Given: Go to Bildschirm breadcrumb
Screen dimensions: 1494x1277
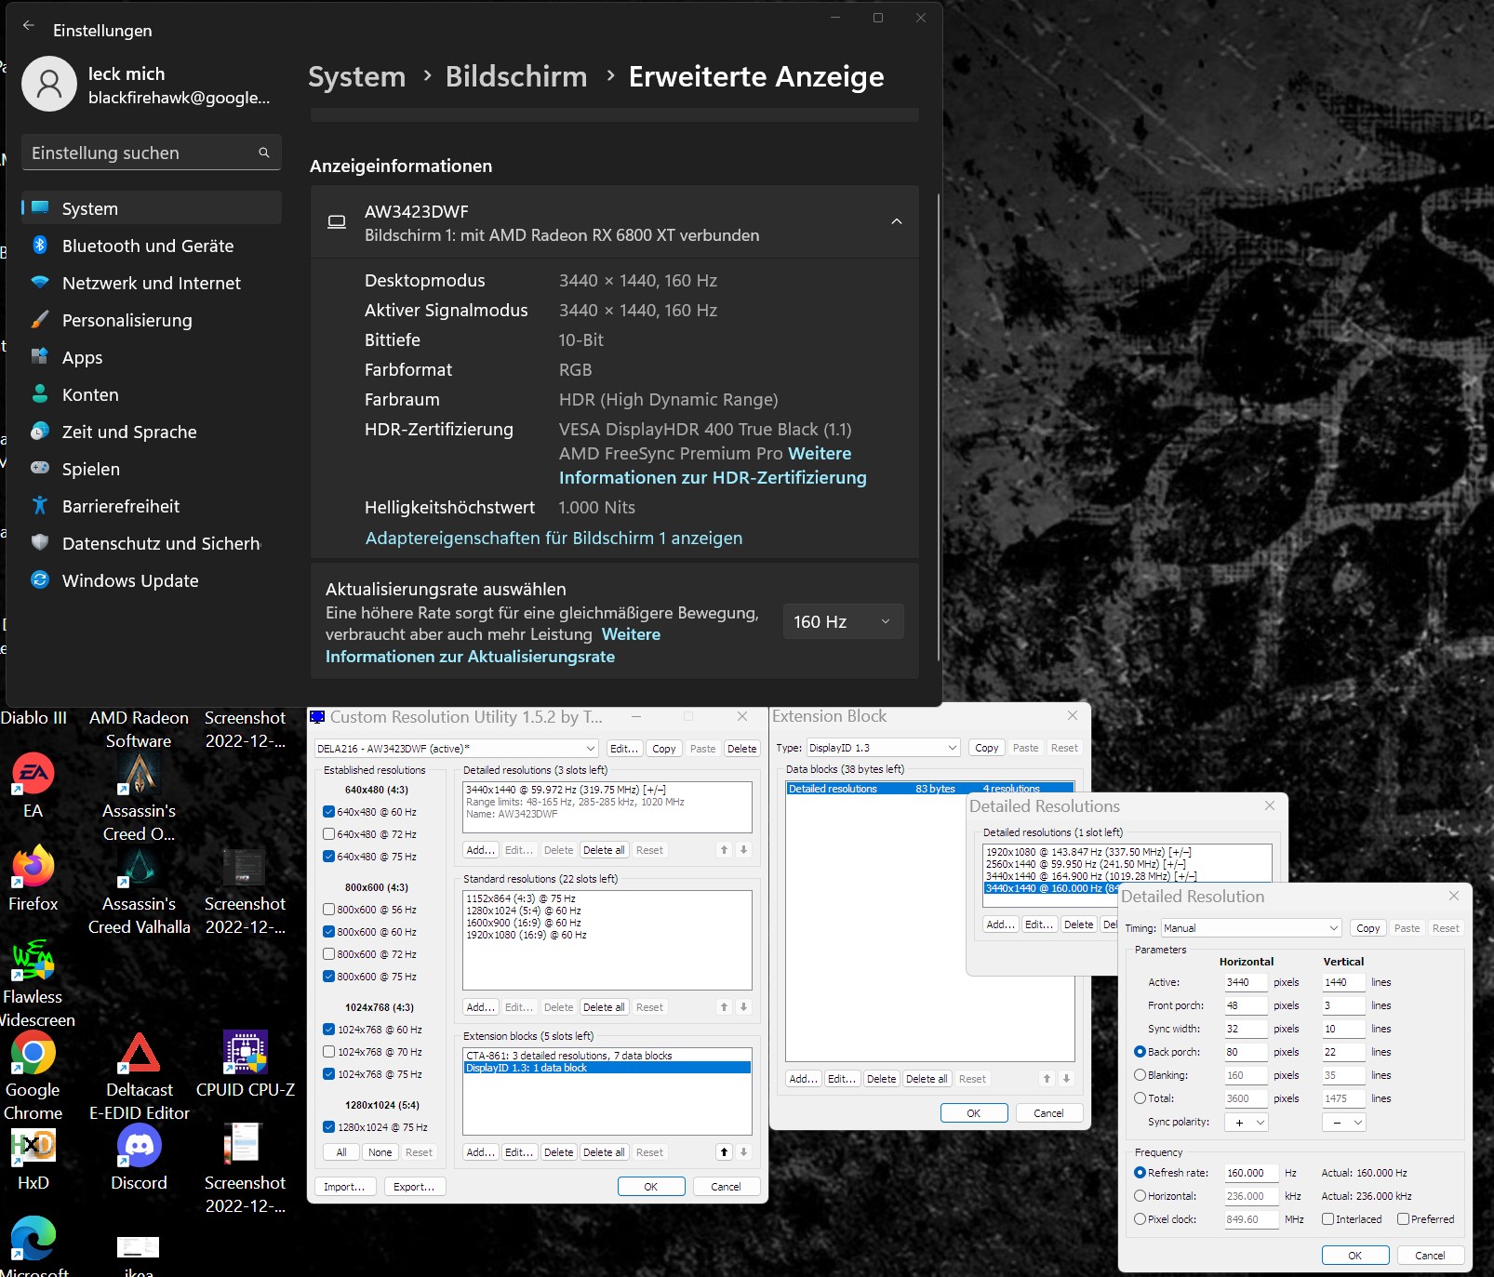Looking at the screenshot, I should pos(516,76).
